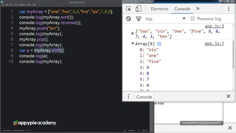Show more DevTools tabs via double chevron

[198, 8]
